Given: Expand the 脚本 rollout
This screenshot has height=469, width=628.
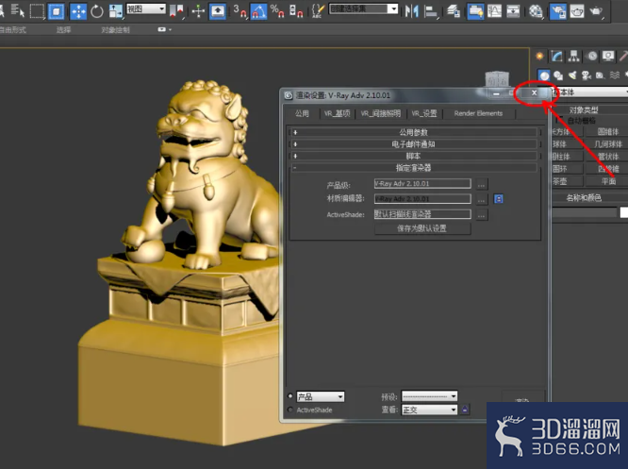Looking at the screenshot, I should coord(413,156).
